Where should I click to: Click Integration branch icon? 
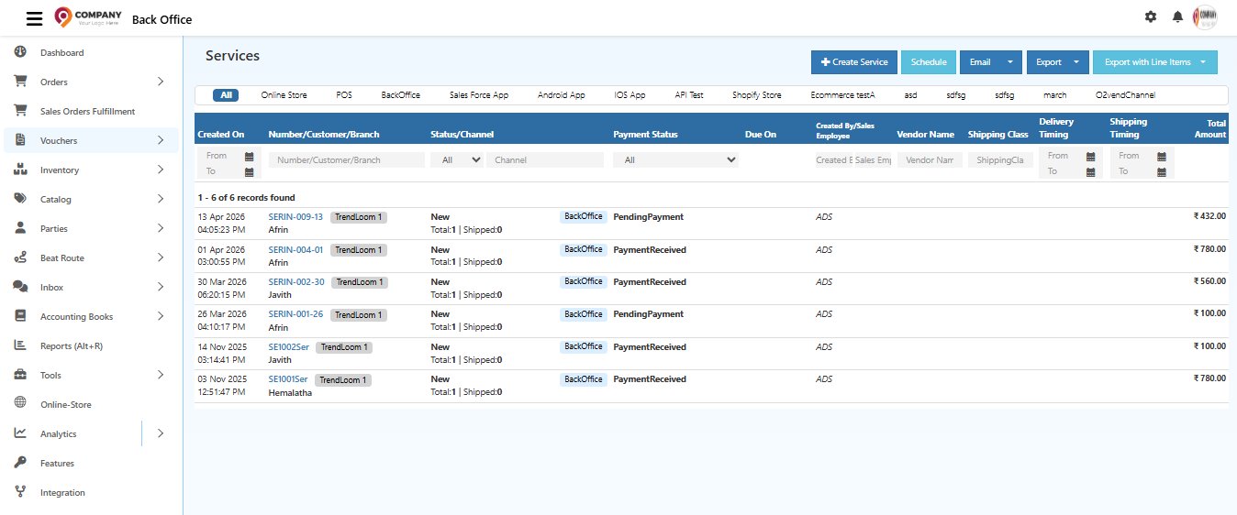click(20, 492)
